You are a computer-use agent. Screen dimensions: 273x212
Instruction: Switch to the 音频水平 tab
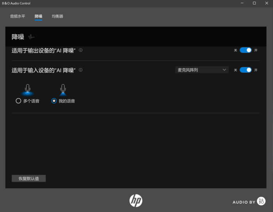tap(18, 16)
